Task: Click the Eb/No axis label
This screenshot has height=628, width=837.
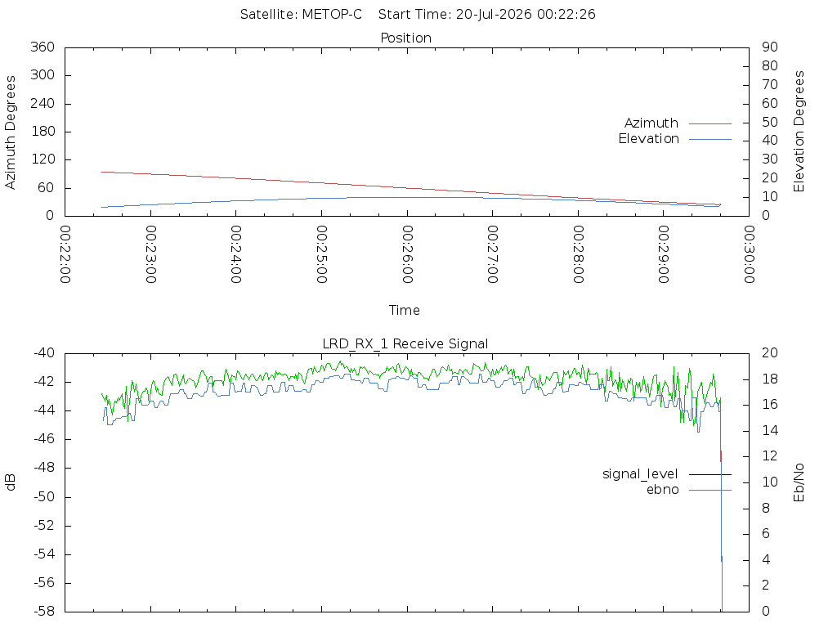Action: (x=799, y=482)
